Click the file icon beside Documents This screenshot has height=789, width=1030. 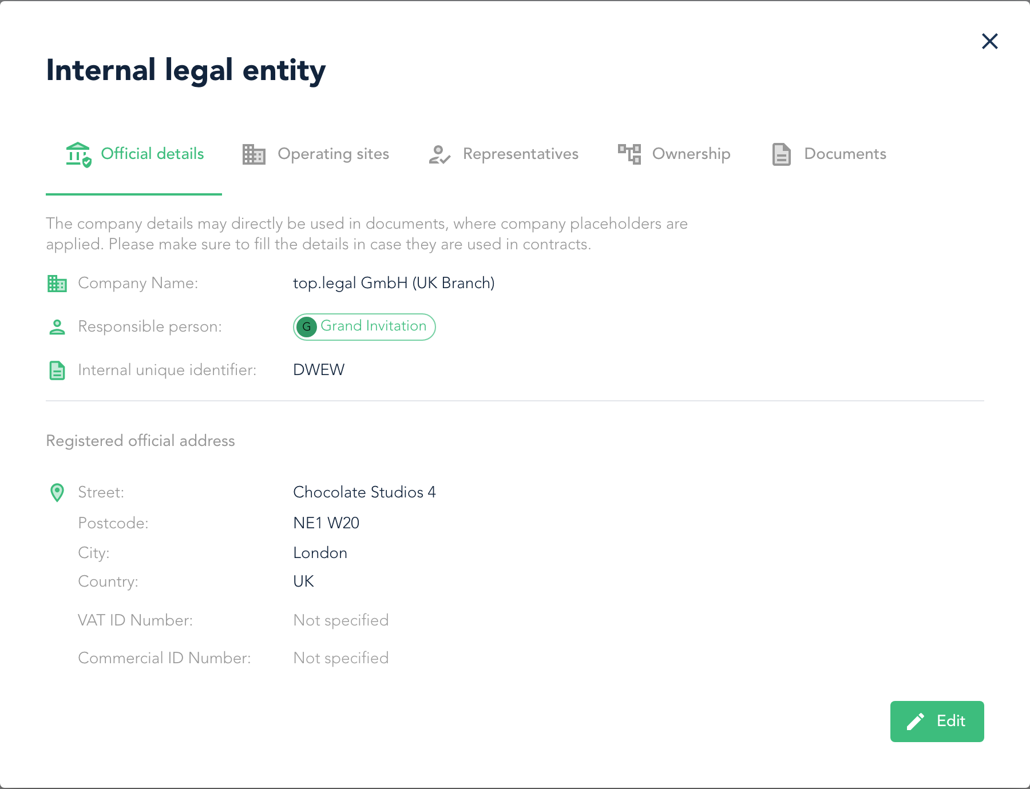(781, 154)
